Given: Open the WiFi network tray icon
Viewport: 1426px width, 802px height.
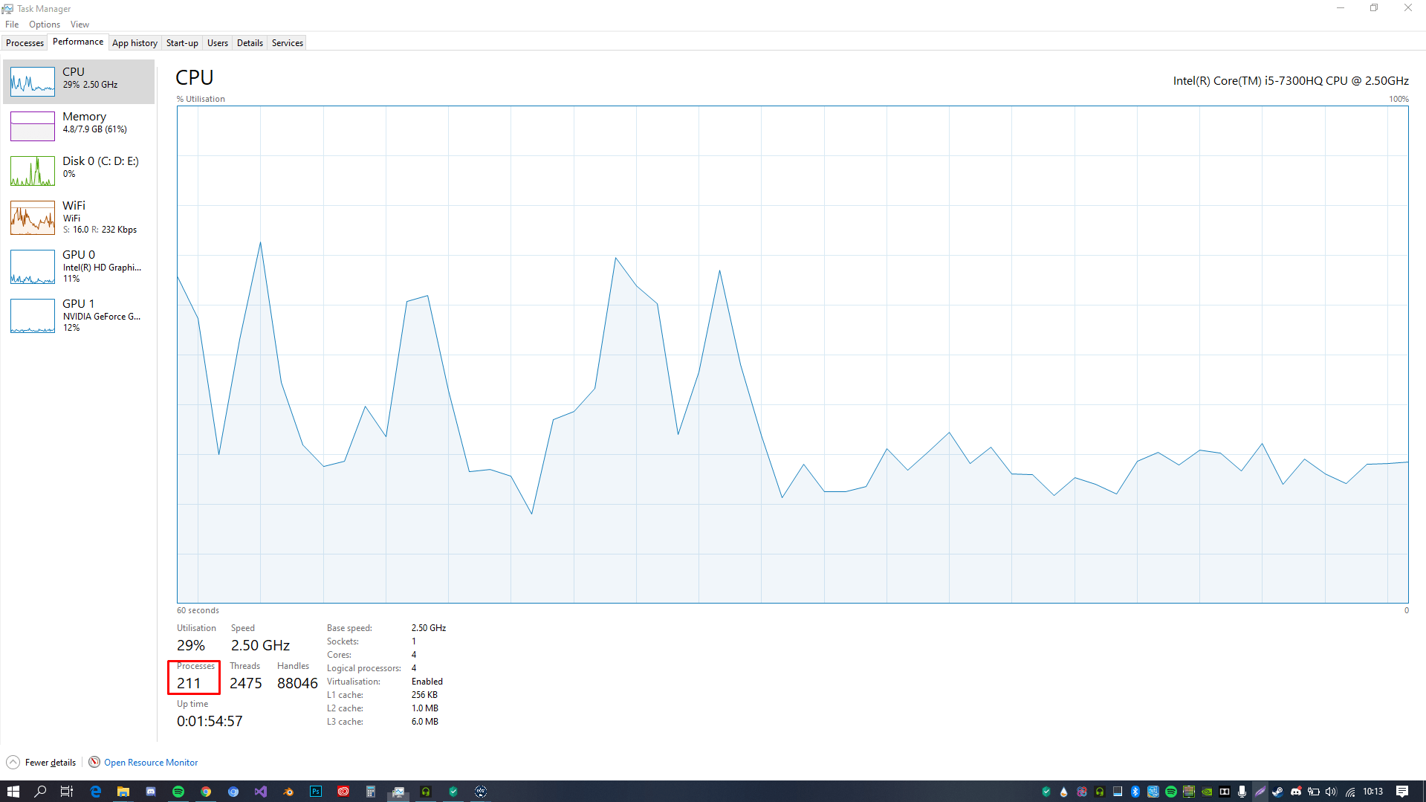Looking at the screenshot, I should coord(1350,792).
